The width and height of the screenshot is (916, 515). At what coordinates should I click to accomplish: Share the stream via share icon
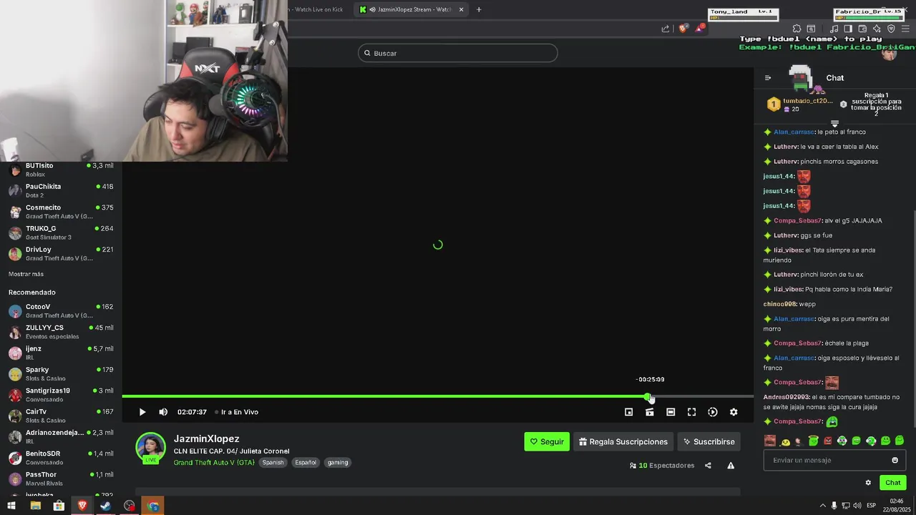point(708,466)
